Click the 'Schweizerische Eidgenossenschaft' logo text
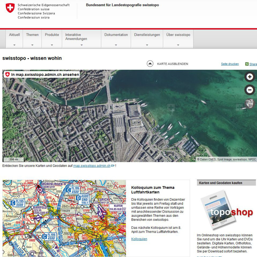This screenshot has width=257, height=257. 44,5
